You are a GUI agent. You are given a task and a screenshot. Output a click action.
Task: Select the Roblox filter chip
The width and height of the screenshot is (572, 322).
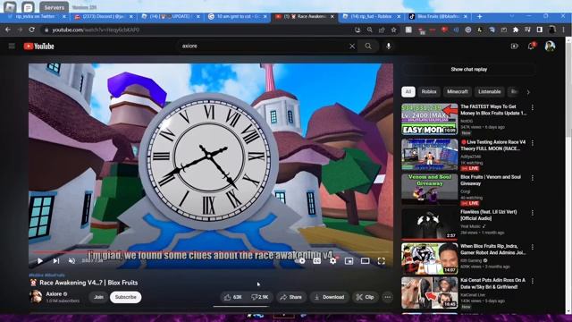tap(429, 91)
